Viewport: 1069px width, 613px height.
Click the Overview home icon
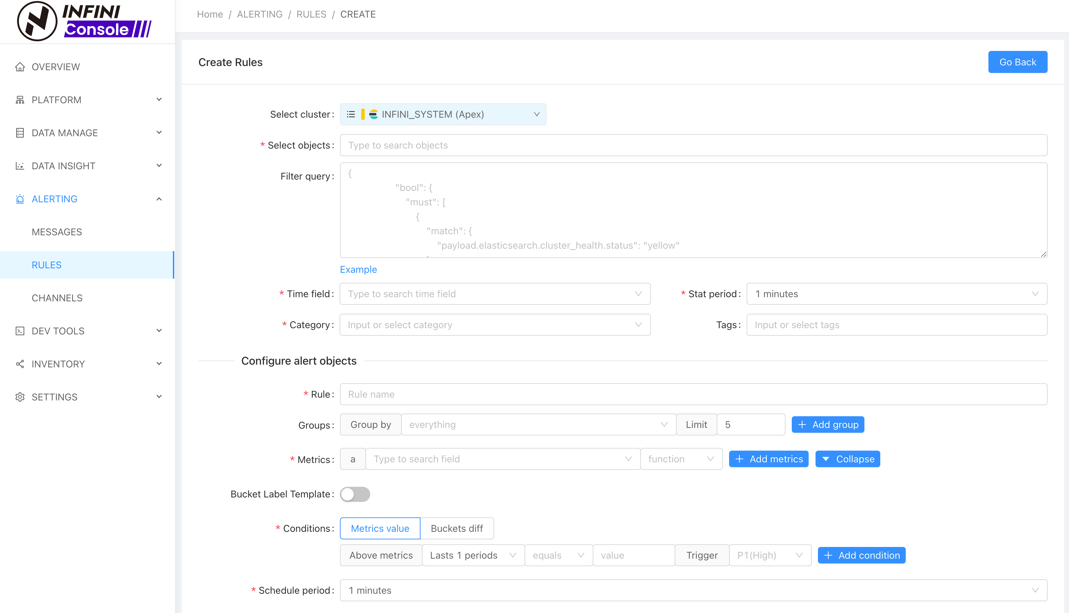tap(20, 67)
